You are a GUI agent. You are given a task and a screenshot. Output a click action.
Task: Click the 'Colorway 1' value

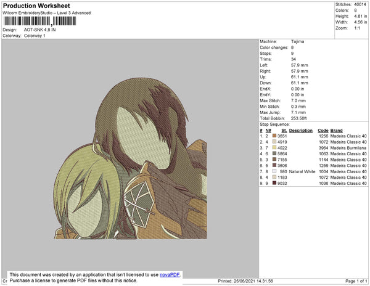pyautogui.click(x=35, y=36)
